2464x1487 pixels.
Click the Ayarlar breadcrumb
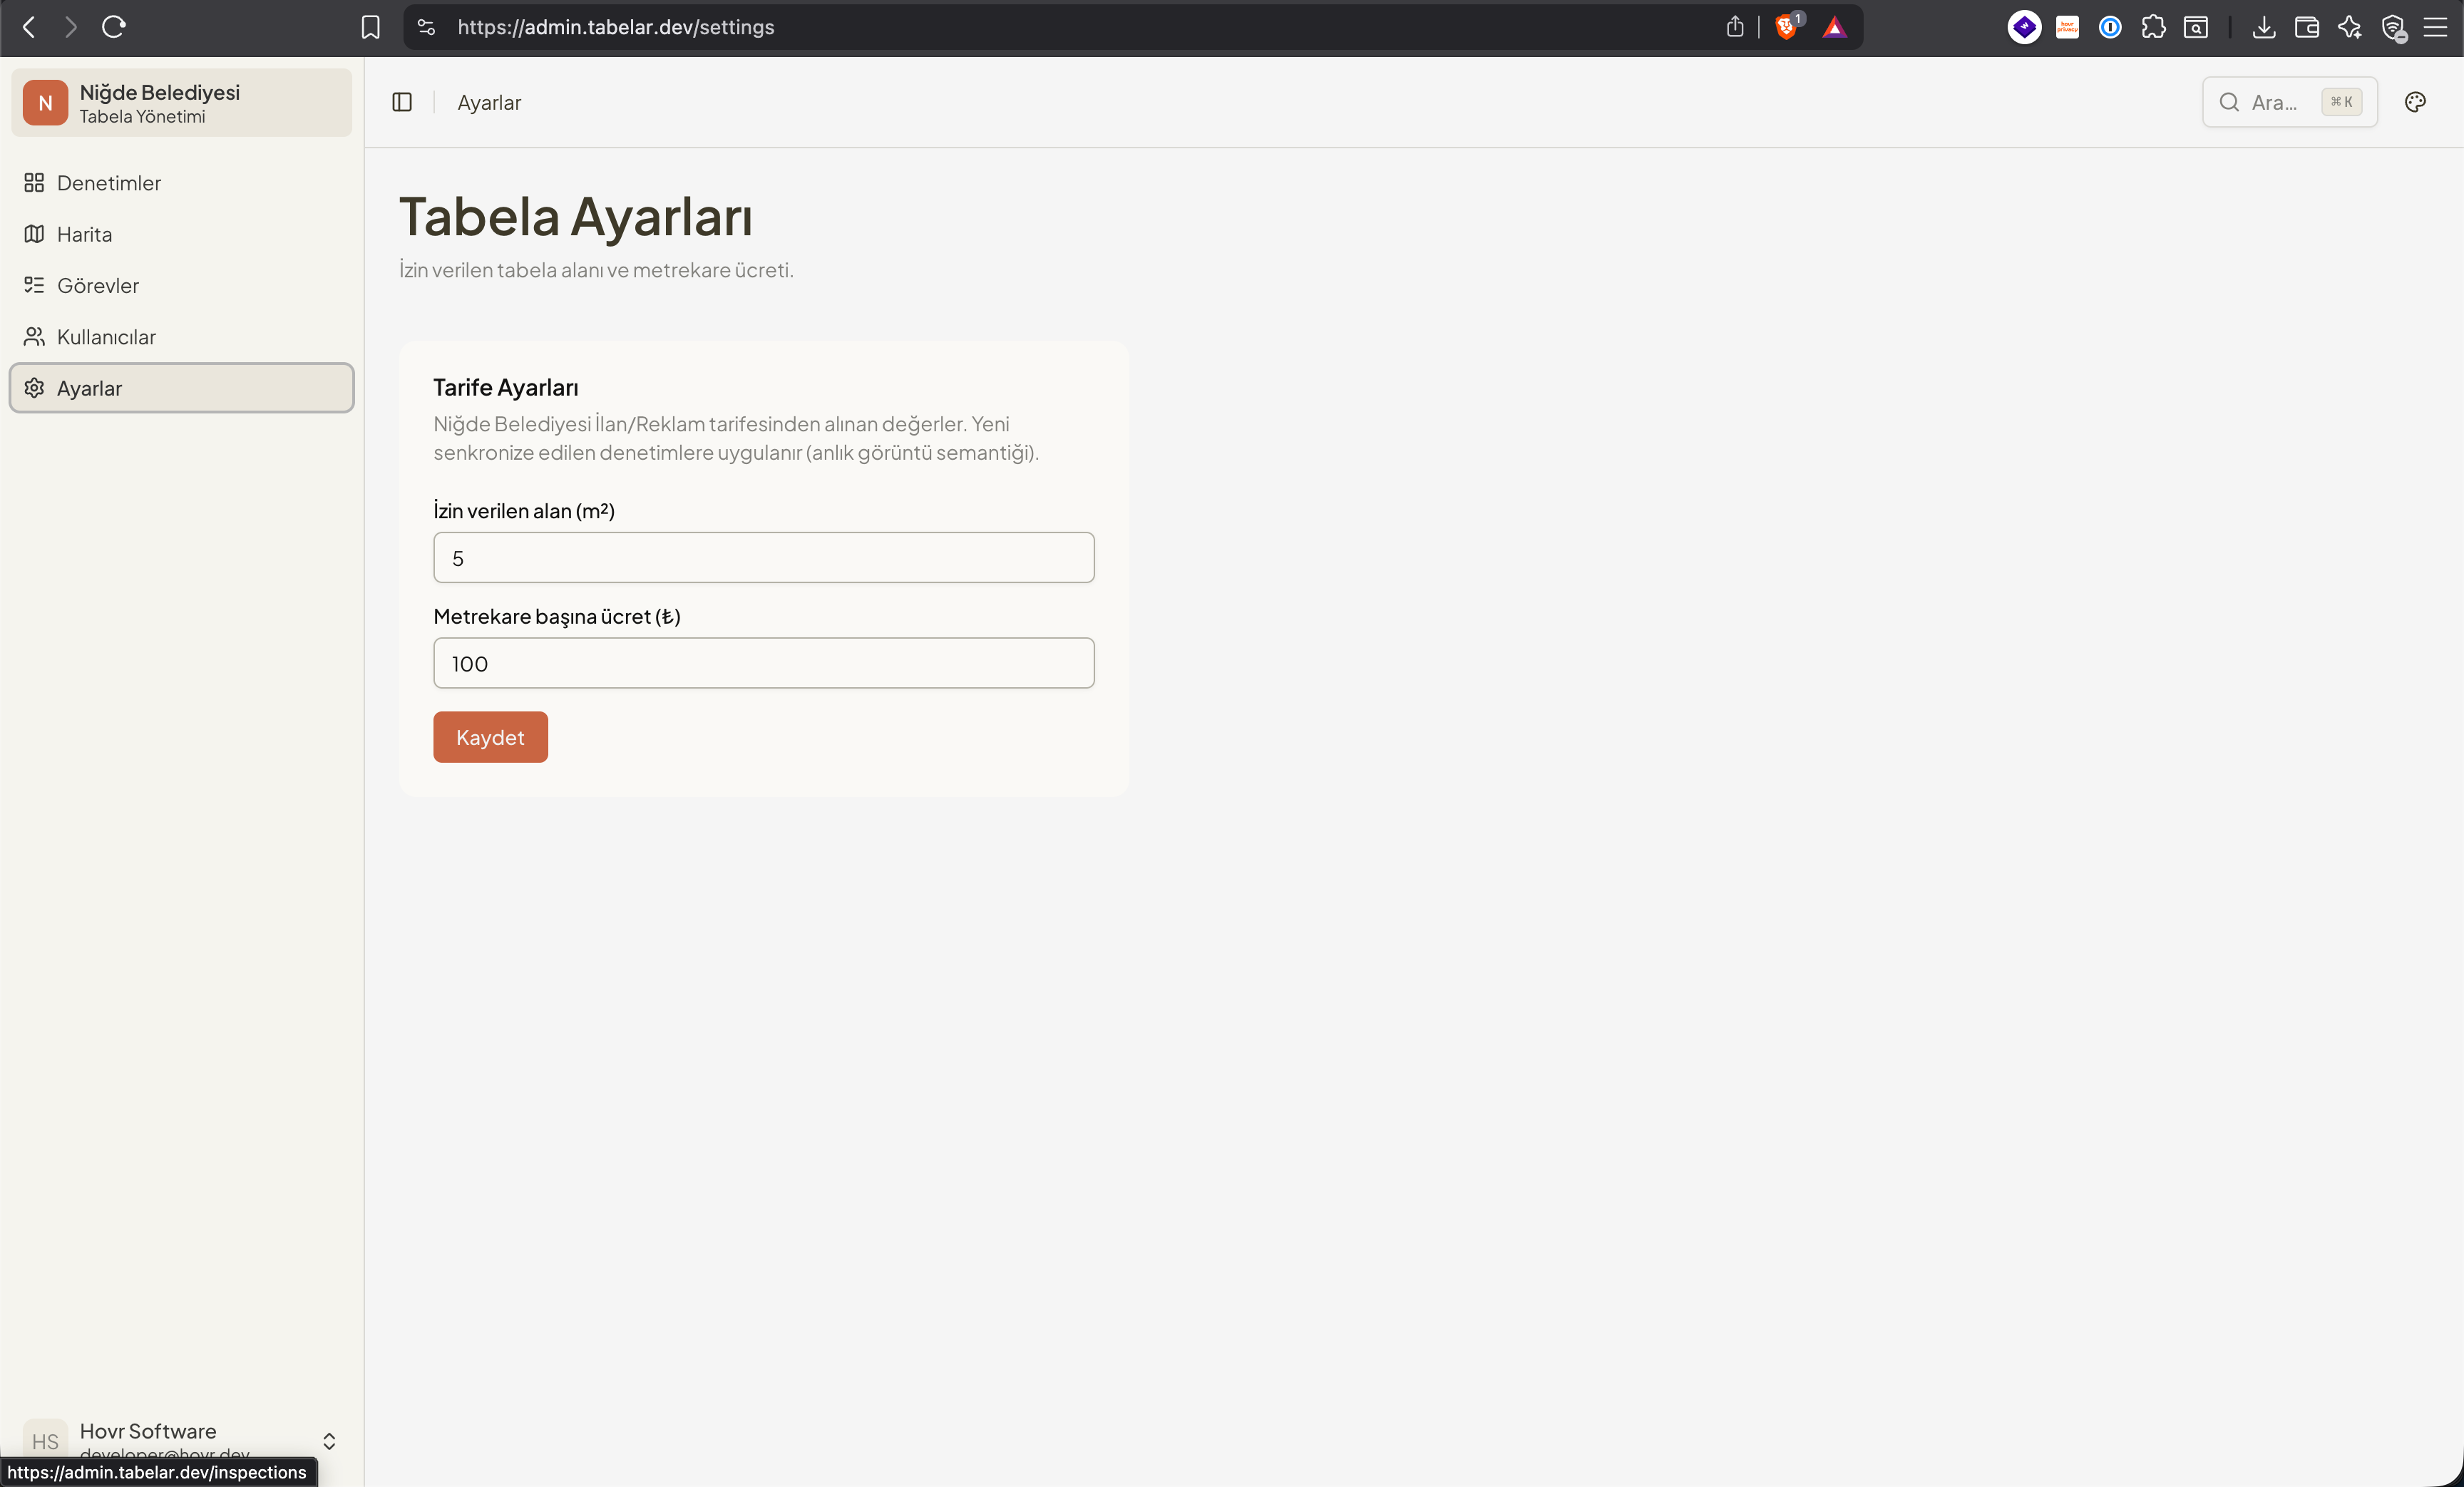click(489, 102)
